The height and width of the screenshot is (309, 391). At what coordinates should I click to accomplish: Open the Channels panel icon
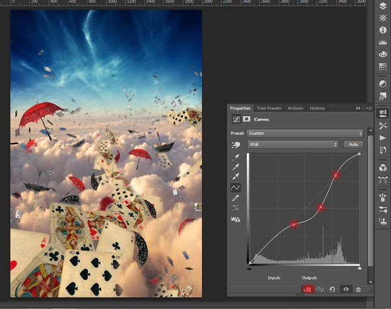coord(383,168)
